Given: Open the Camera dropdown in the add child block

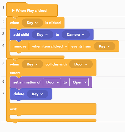Looking at the screenshot, I should 76,35.
